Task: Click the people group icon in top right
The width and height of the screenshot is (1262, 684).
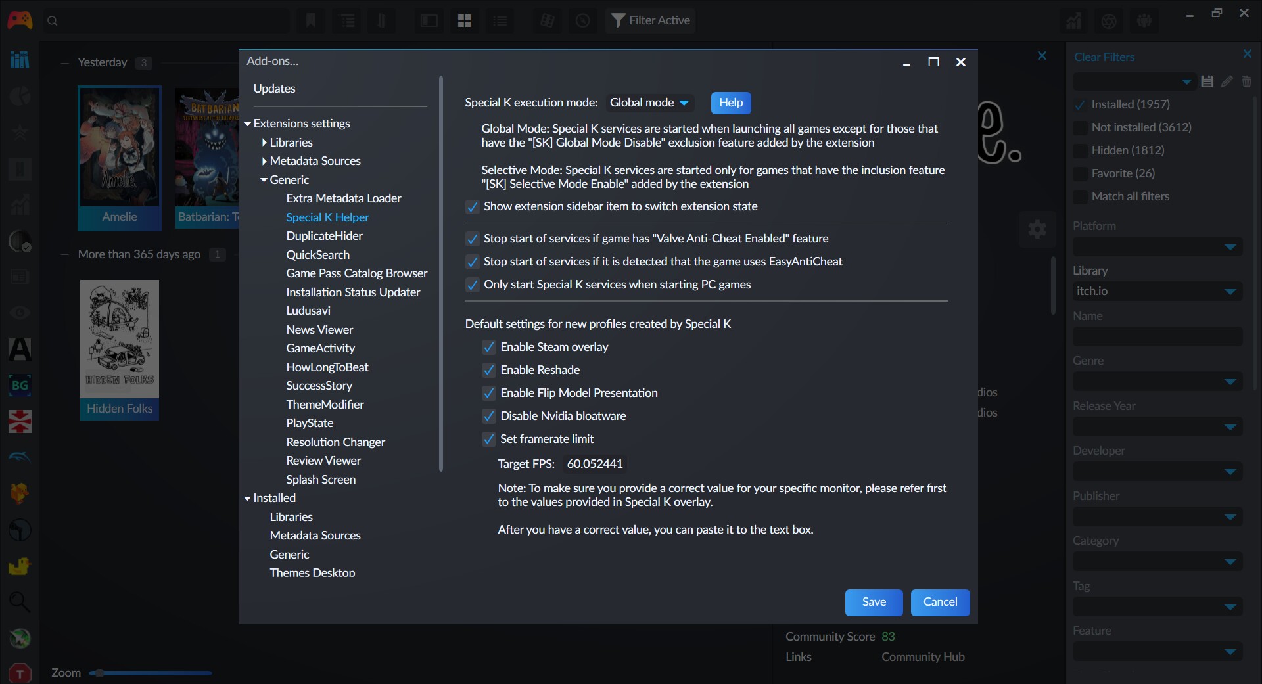Action: (1144, 20)
